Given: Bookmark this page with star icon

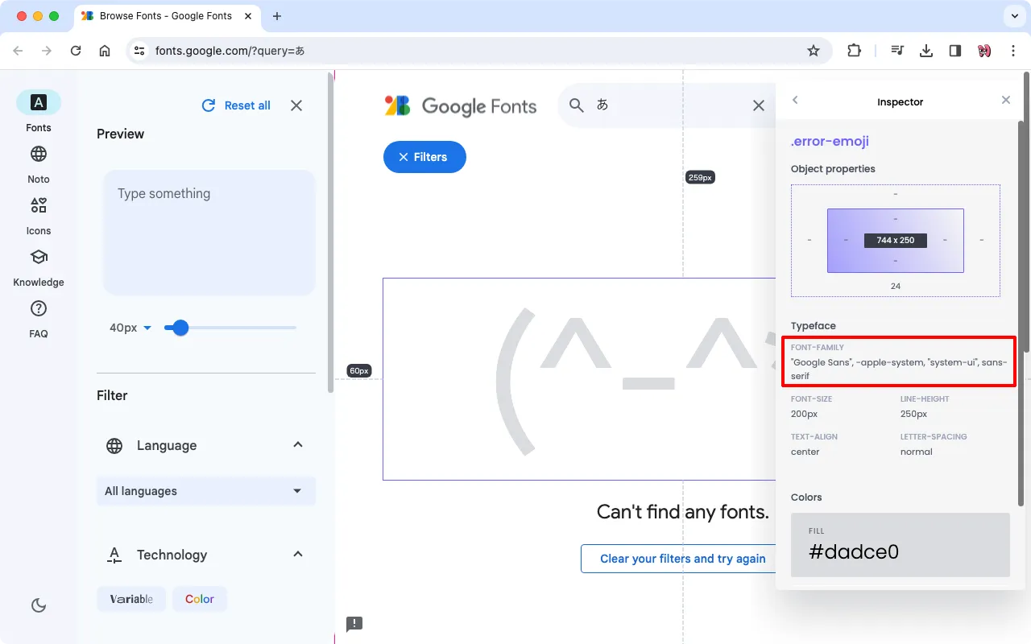Looking at the screenshot, I should click(814, 51).
